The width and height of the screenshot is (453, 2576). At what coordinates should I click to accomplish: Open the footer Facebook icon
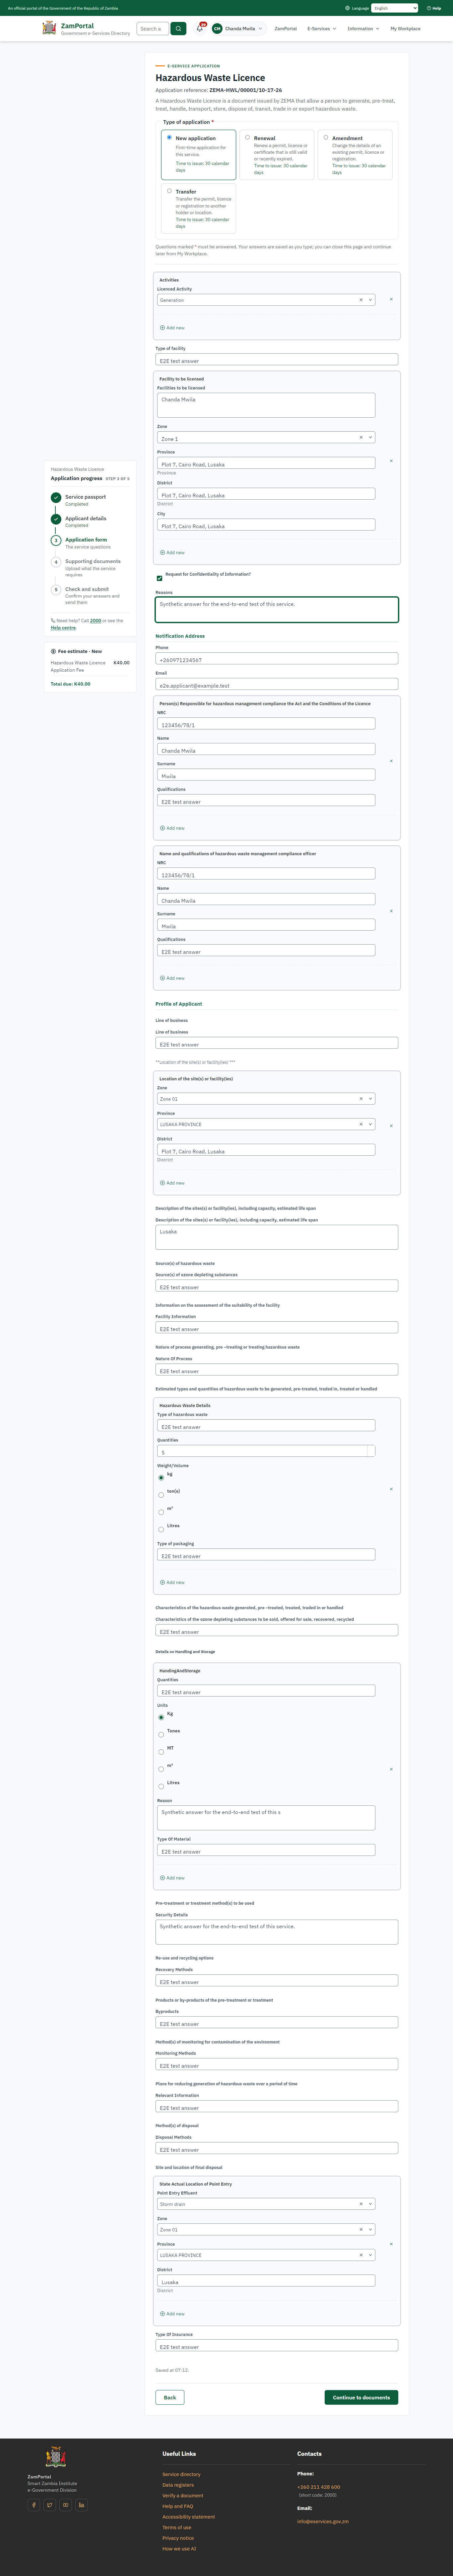[x=34, y=2505]
